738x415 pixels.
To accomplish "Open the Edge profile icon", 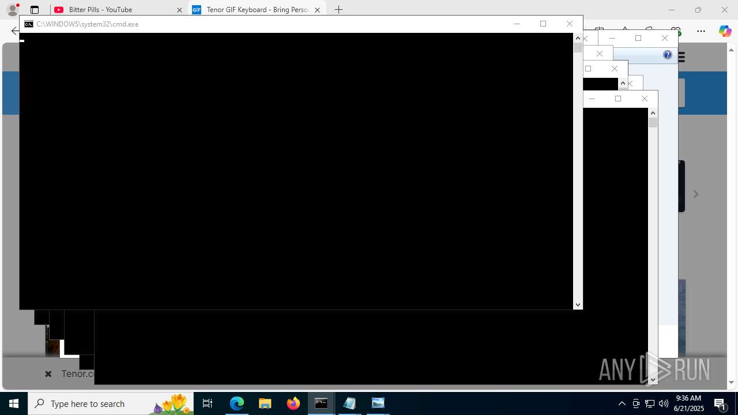I will (x=12, y=10).
